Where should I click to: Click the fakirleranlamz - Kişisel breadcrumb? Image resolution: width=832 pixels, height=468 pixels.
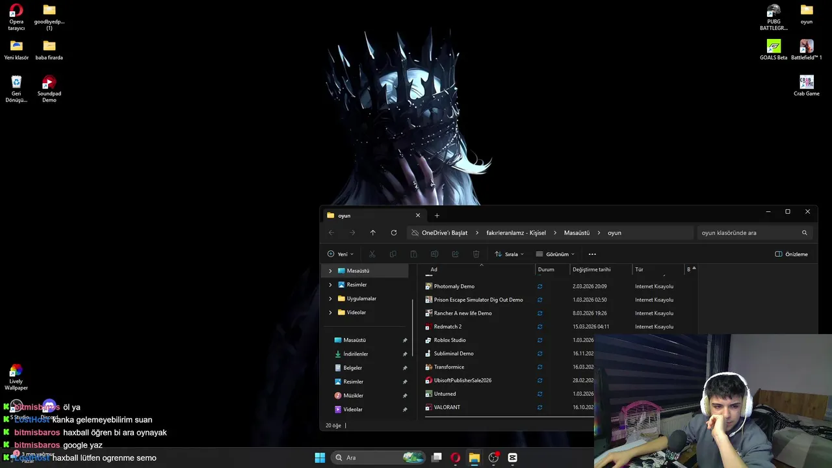click(x=516, y=233)
